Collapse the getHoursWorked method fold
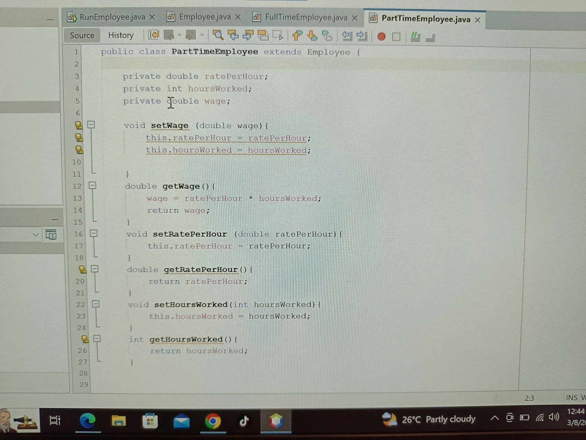This screenshot has width=586, height=440. point(97,339)
